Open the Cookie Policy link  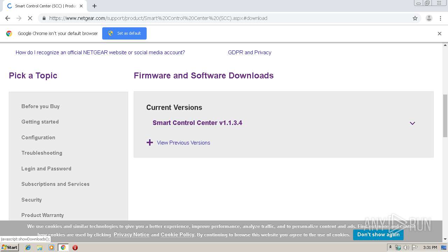click(x=177, y=234)
